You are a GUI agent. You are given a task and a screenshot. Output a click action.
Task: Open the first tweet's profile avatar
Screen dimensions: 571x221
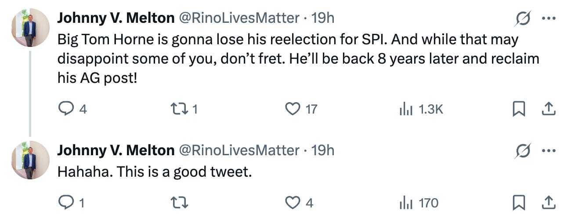[x=30, y=28]
